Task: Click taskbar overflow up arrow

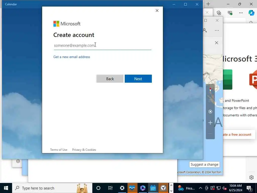Action: (x=171, y=185)
